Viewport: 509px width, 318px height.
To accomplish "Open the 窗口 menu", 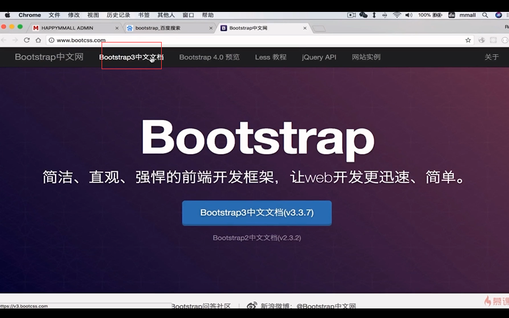I will pos(188,15).
